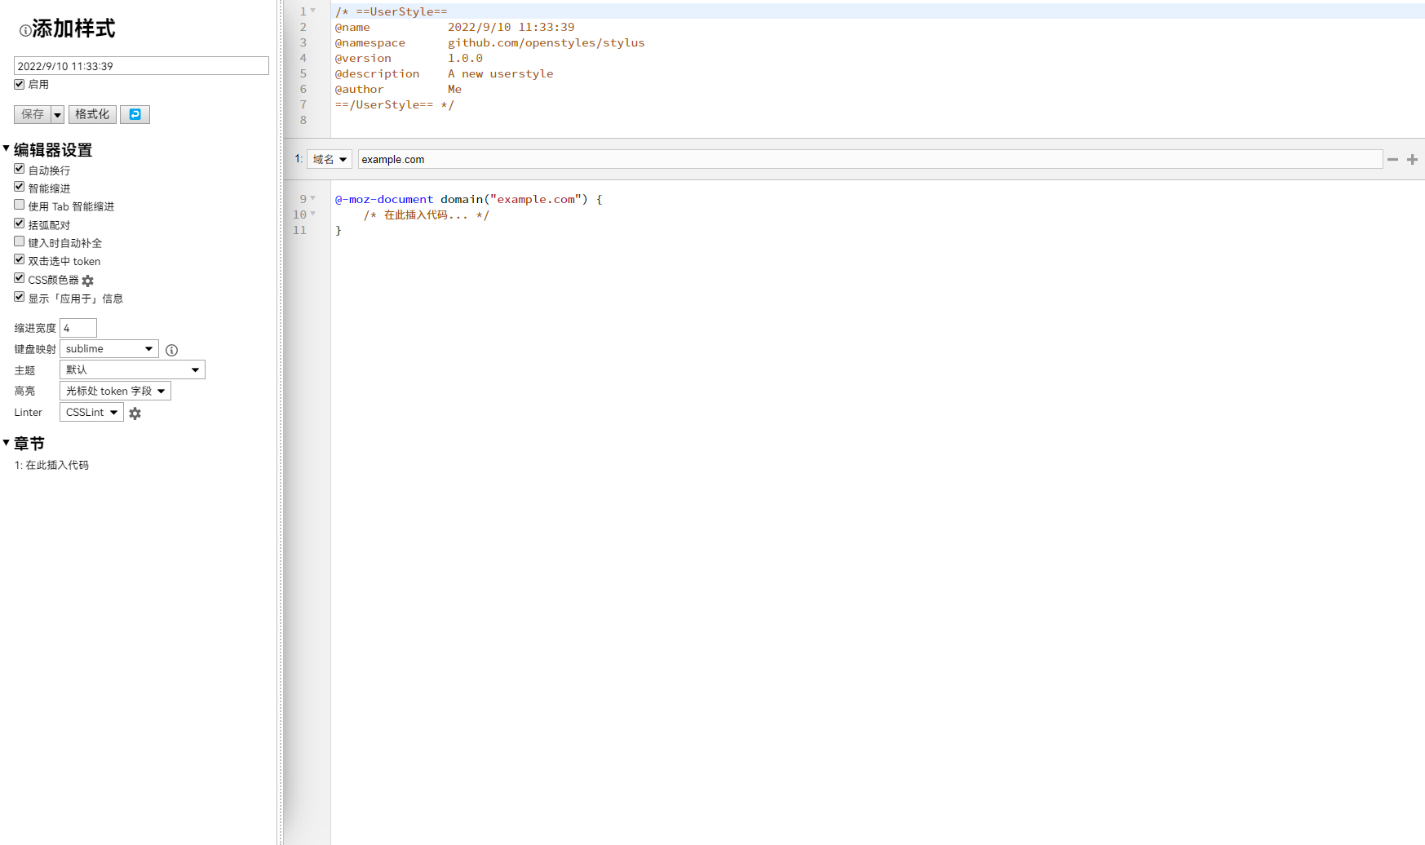
Task: Toggle CSS颜色器 checkbox
Action: tap(20, 278)
